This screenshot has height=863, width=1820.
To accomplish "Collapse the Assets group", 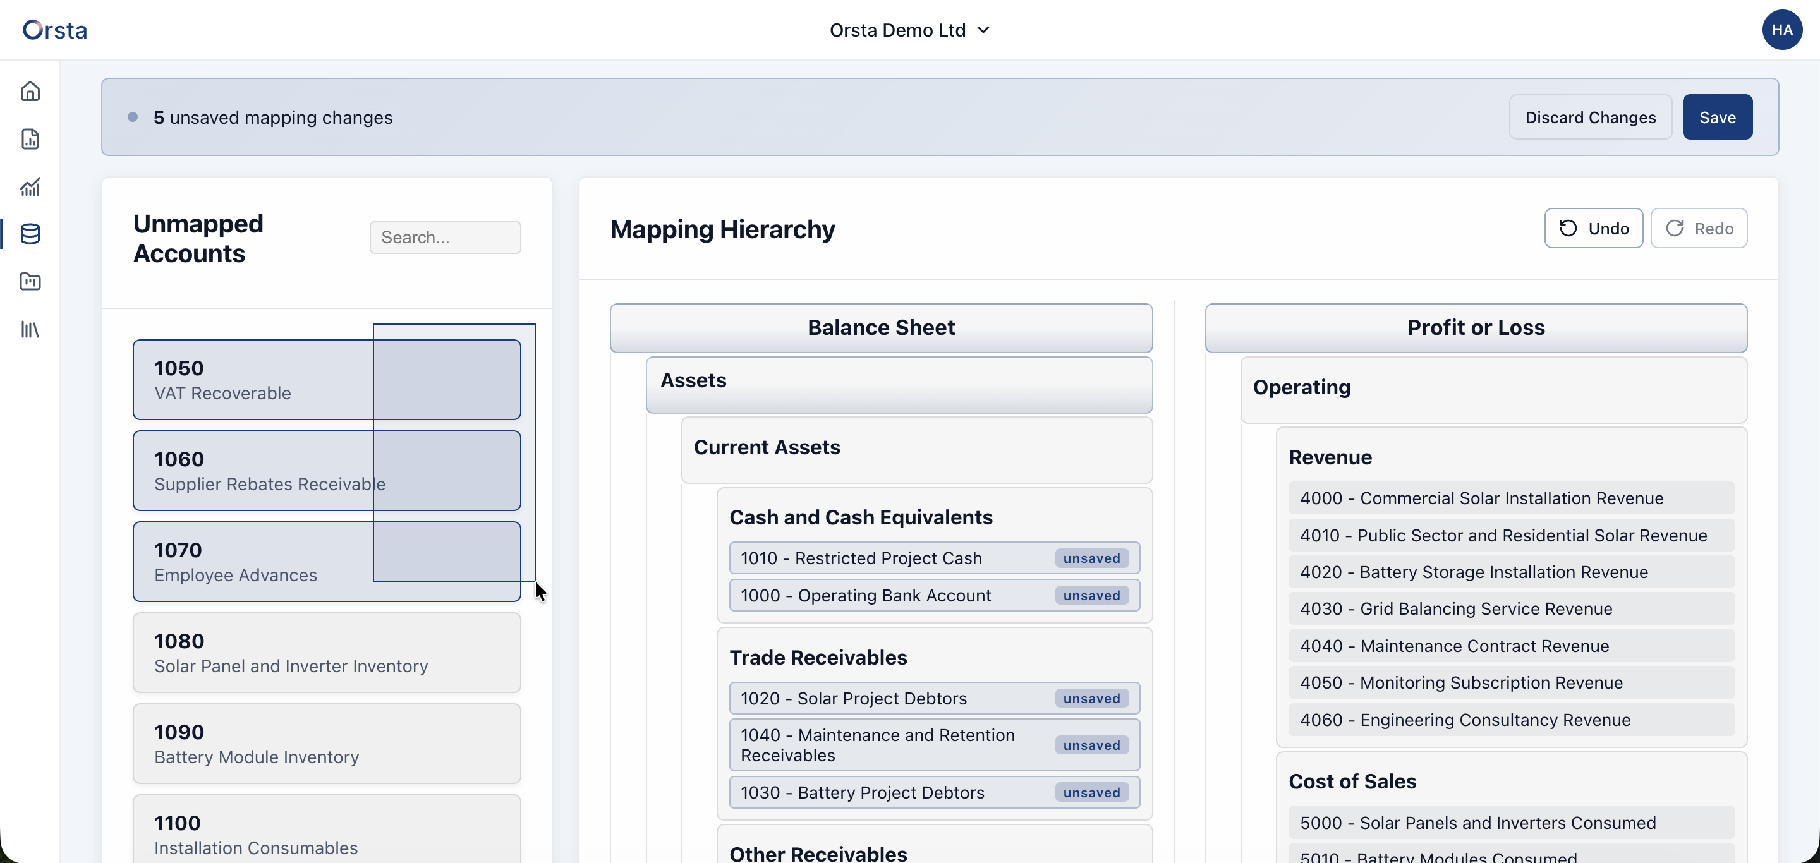I will click(899, 385).
